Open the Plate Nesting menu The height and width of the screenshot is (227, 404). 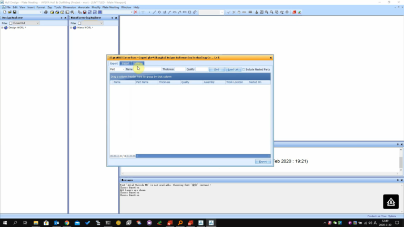tap(110, 7)
